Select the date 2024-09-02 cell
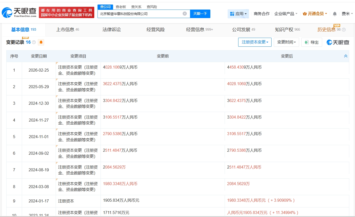Viewport: 355px width, 217px height. point(39,153)
